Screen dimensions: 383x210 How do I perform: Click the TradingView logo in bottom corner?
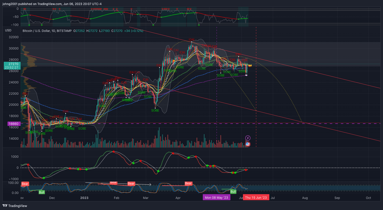pos(15,206)
